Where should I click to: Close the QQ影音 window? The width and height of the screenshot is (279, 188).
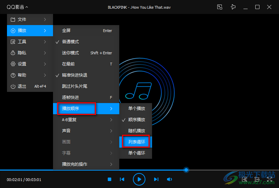269,7
